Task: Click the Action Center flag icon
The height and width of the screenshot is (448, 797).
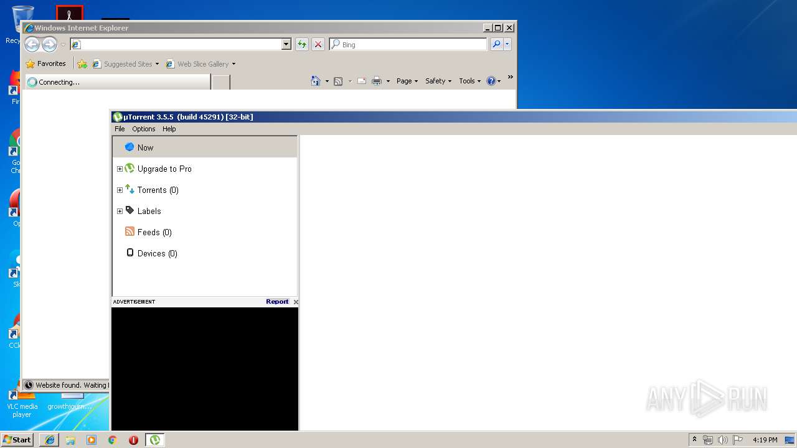Action: click(x=738, y=440)
